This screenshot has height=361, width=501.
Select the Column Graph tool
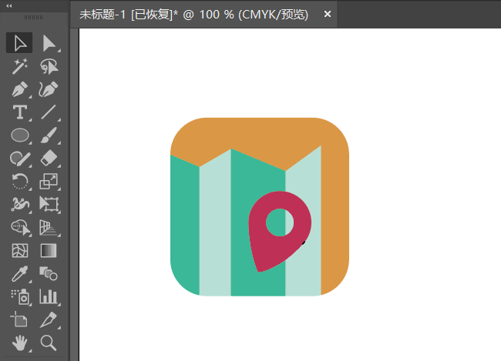(x=49, y=296)
